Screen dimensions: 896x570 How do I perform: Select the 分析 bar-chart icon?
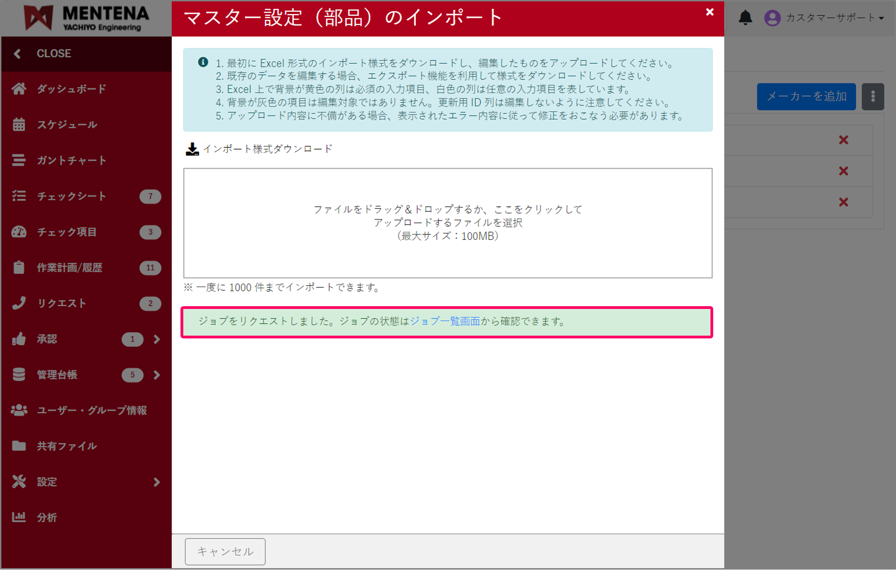coord(18,517)
